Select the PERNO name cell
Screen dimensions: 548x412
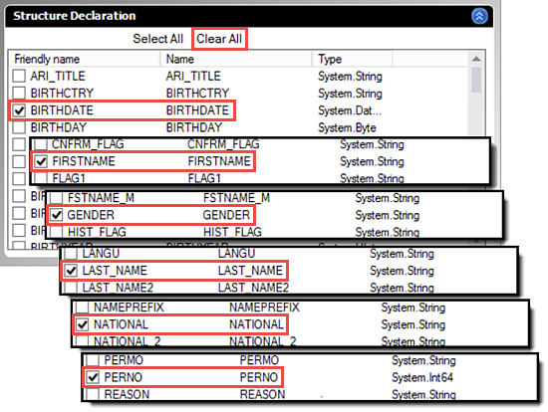[259, 377]
